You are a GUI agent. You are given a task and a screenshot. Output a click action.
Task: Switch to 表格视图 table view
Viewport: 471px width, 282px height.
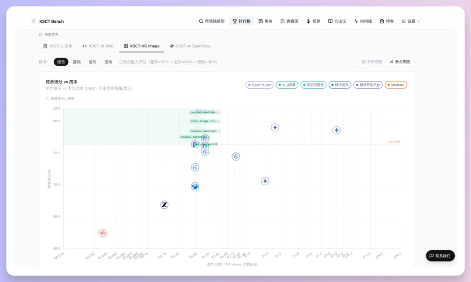(372, 62)
